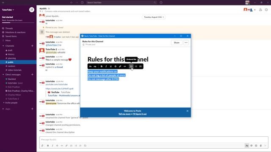
Task: Italicize the selected post text
Action: (x=106, y=66)
